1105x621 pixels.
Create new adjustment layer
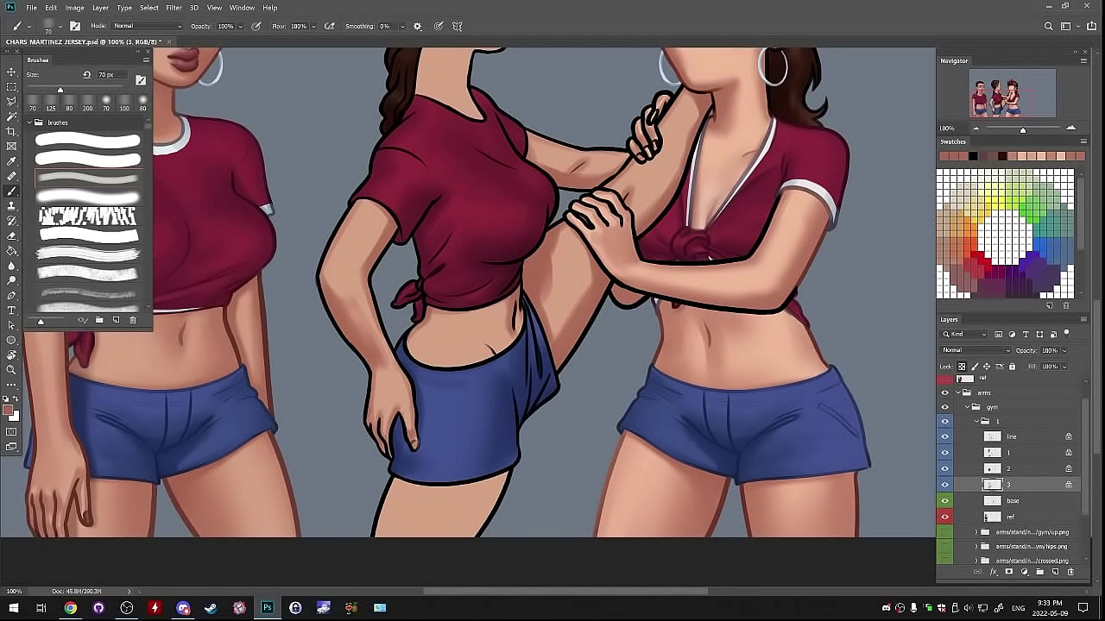click(x=1025, y=572)
